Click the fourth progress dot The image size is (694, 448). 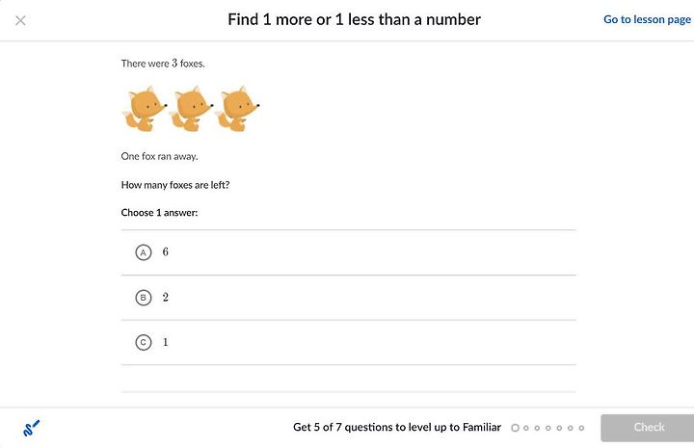click(x=547, y=428)
